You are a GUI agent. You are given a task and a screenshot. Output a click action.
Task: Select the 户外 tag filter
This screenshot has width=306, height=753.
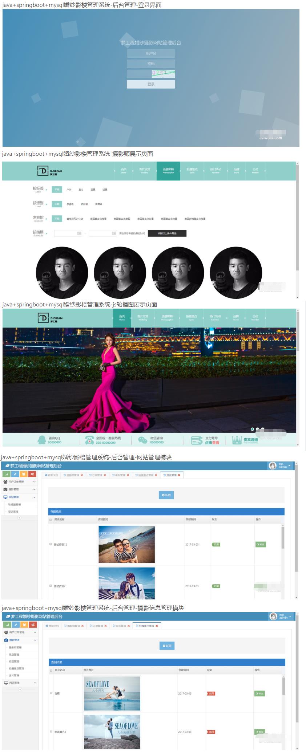[69, 190]
